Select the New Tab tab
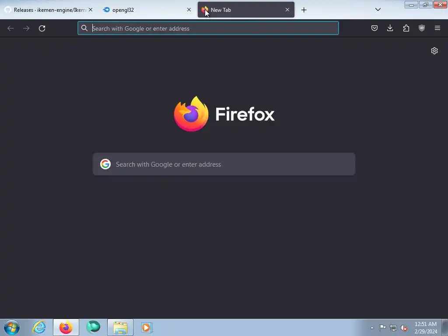The height and width of the screenshot is (336, 448). (246, 10)
